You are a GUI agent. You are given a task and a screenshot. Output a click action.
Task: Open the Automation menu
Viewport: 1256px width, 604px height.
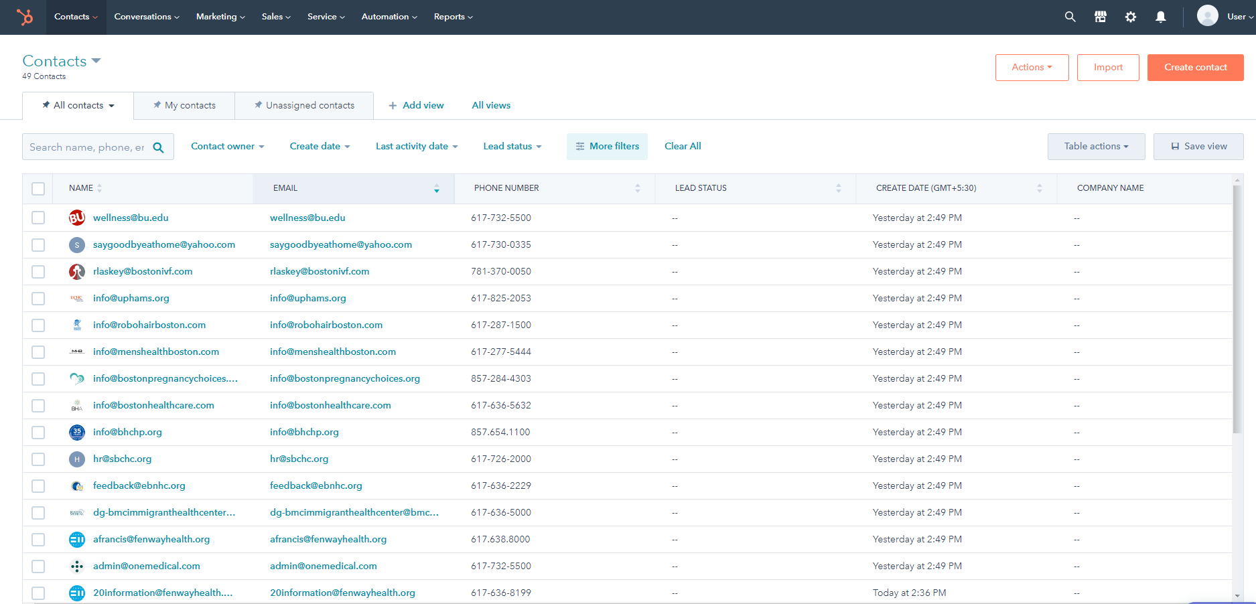coord(389,17)
